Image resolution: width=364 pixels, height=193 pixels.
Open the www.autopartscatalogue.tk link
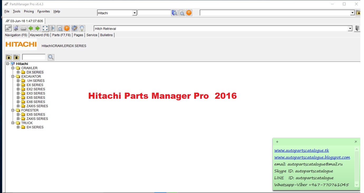pyautogui.click(x=301, y=150)
